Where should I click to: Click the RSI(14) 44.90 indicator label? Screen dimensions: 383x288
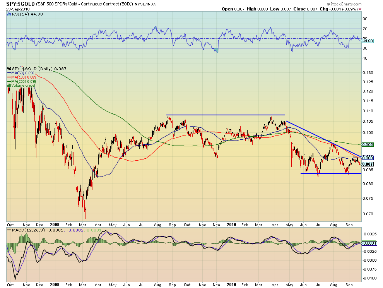[x=27, y=14]
